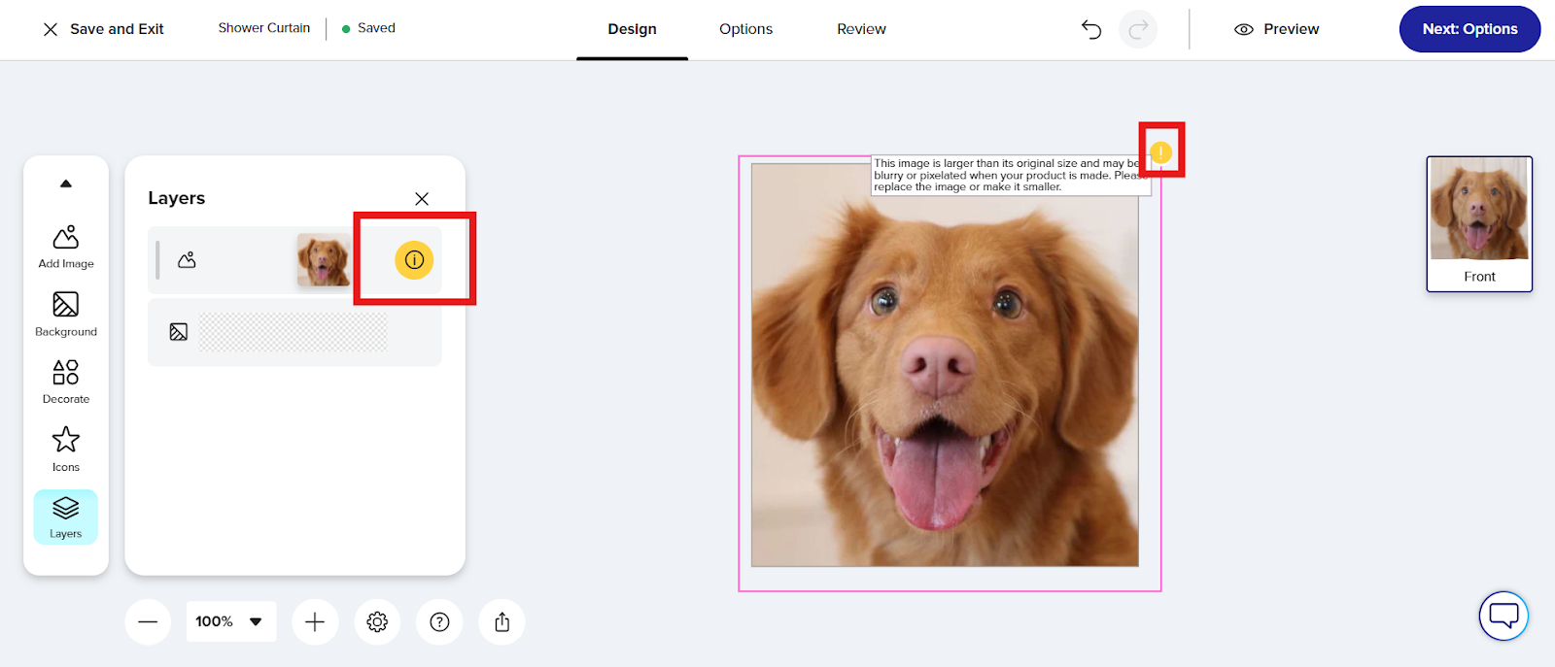Open the chat support bubble
The image size is (1555, 667).
[1503, 616]
